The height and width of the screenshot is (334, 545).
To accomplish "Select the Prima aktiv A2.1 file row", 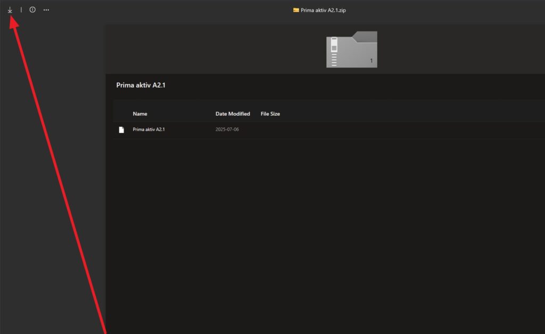I will pyautogui.click(x=328, y=130).
